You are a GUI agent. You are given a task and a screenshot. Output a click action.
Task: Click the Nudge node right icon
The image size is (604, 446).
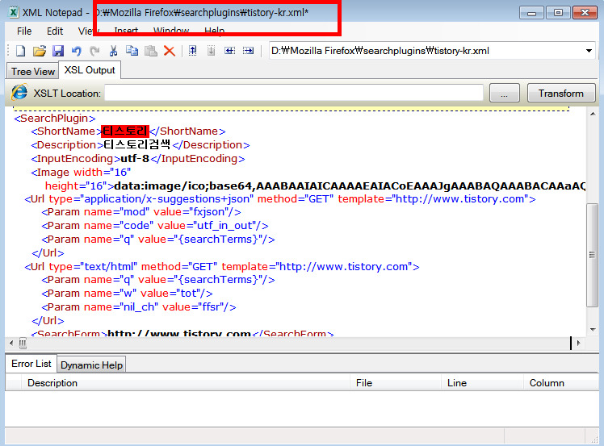[x=249, y=51]
